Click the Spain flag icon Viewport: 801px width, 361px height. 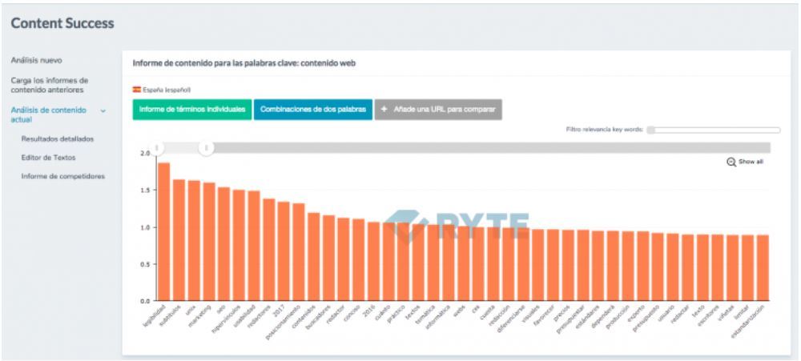pos(137,90)
